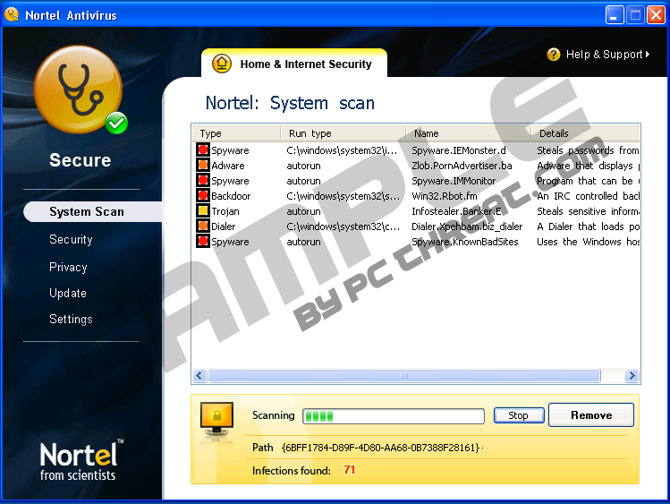Click the padlock monitor scanning icon
670x504 pixels.
[216, 415]
